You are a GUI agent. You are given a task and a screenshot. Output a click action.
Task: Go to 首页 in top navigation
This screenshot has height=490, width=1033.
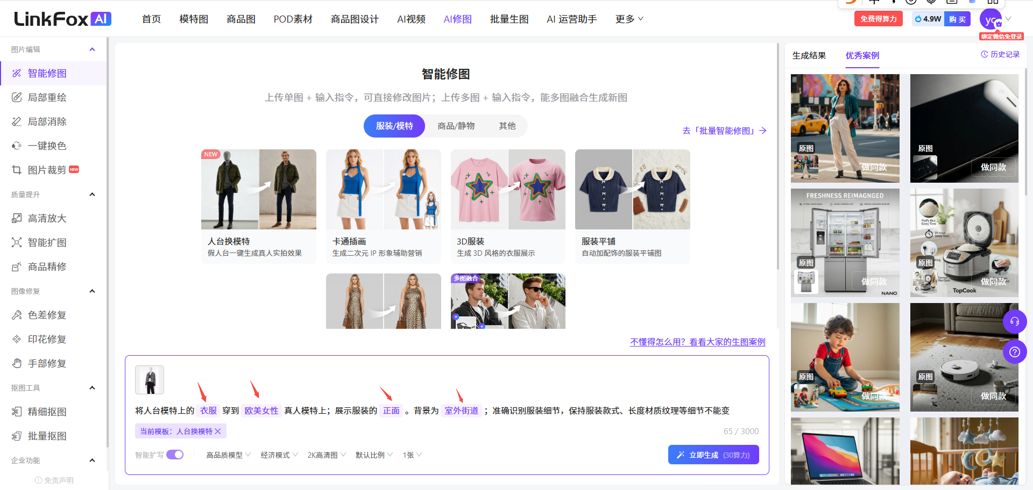pos(151,19)
